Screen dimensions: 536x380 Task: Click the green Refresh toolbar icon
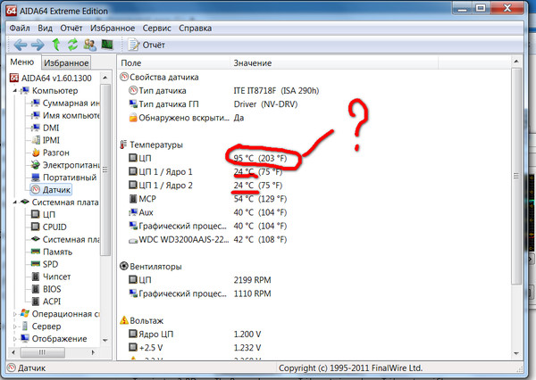(72, 45)
